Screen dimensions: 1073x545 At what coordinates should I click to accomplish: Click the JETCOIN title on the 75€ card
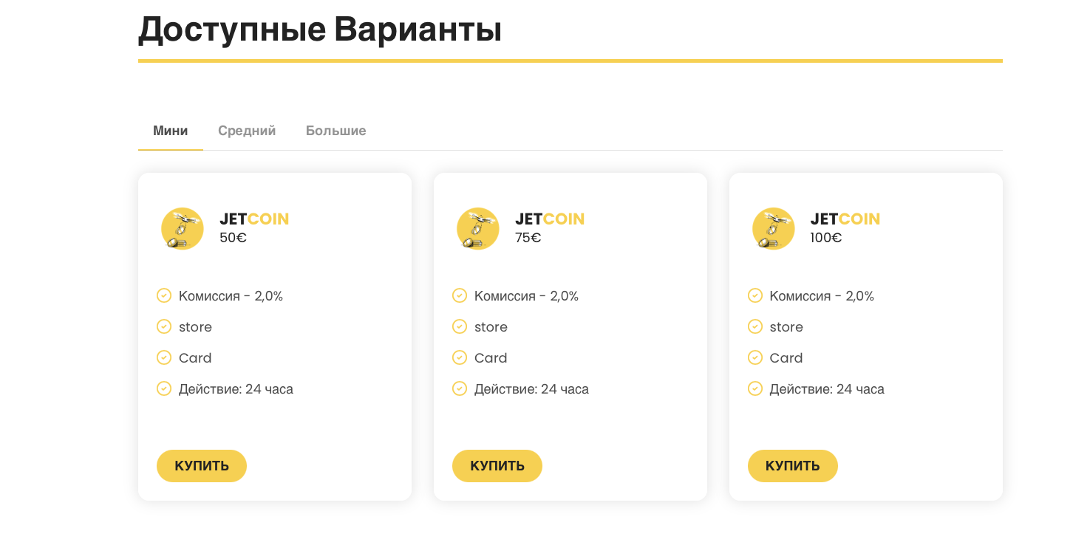[550, 219]
